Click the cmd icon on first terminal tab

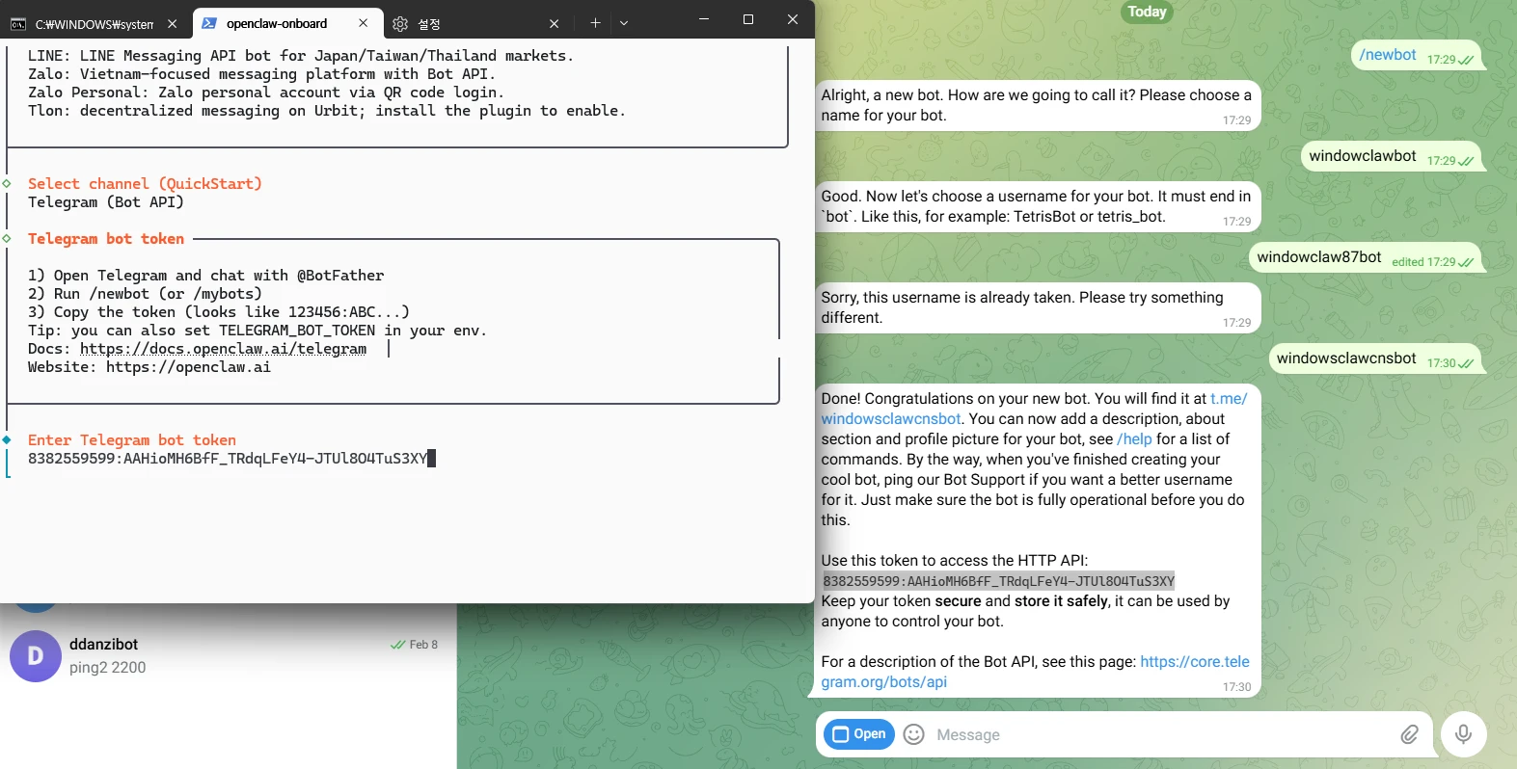pos(18,24)
